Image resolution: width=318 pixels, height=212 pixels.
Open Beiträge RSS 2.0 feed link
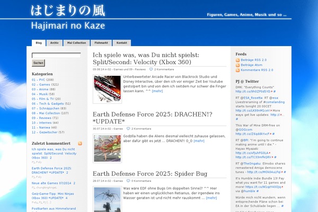(254, 60)
